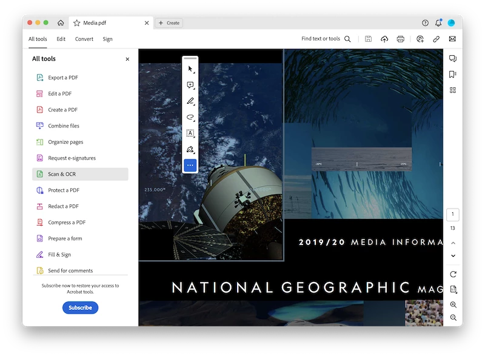Click the search magnifier icon in top bar

point(347,39)
